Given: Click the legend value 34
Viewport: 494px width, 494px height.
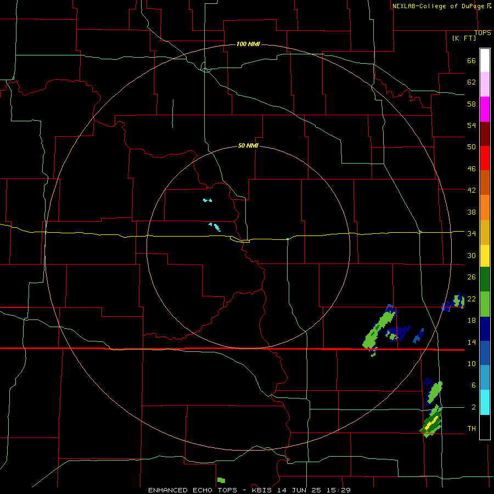Looking at the screenshot, I should tap(471, 233).
